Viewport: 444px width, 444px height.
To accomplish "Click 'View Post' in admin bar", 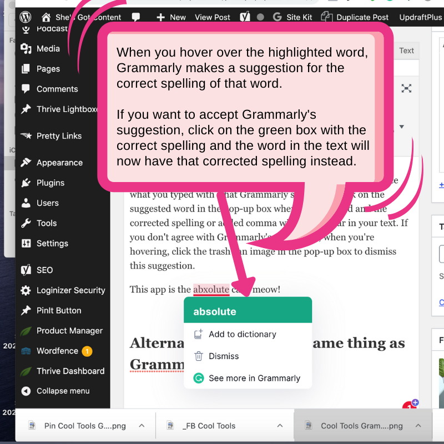I will tap(213, 17).
